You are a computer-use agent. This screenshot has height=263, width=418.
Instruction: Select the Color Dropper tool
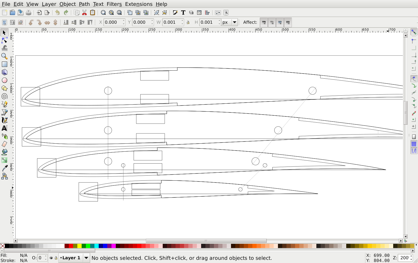click(4, 168)
